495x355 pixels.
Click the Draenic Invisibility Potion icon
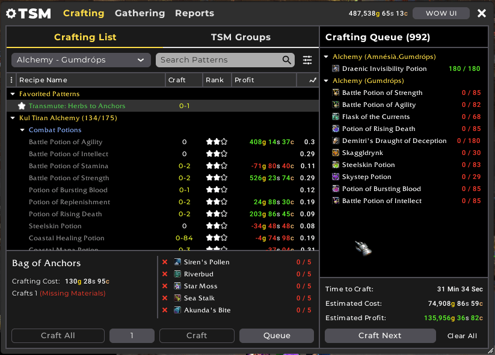pos(336,68)
